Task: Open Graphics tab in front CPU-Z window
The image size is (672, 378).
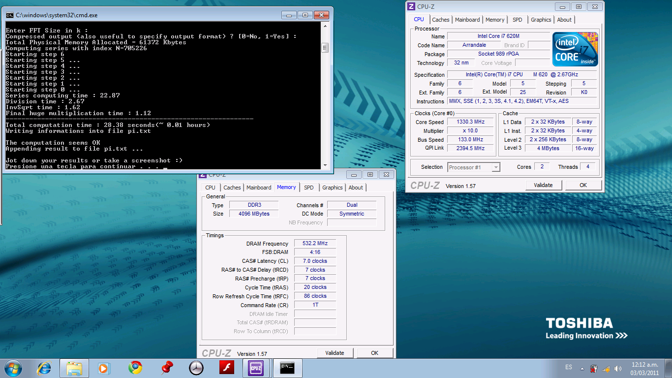Action: (541, 20)
